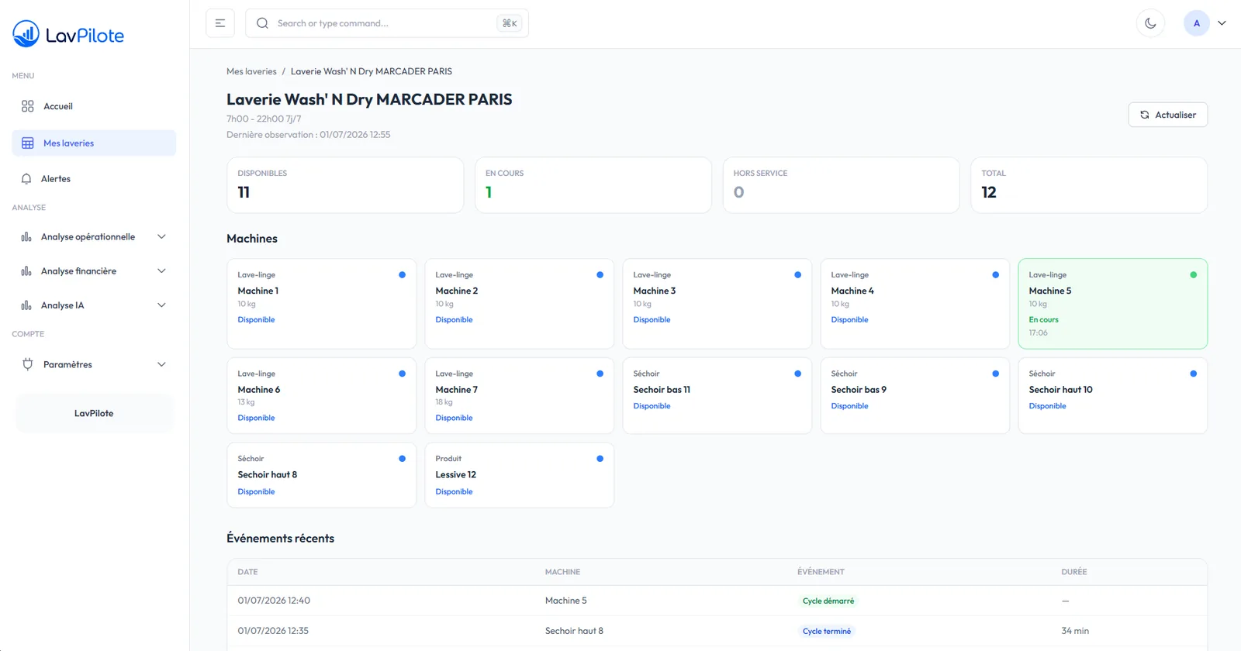Select Mes laveries menu item

94,143
